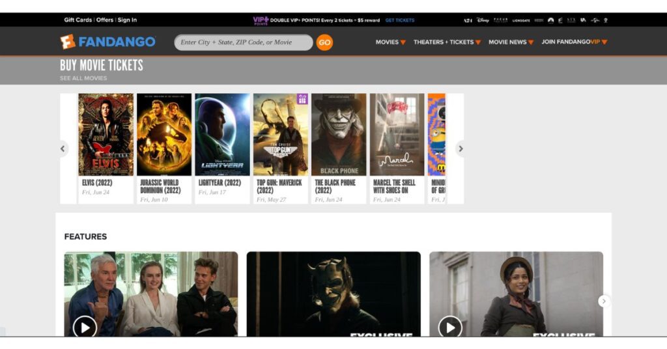Click MARCEL THE SHELL WITH SHOES ON title
This screenshot has height=349, width=667.
(x=394, y=187)
